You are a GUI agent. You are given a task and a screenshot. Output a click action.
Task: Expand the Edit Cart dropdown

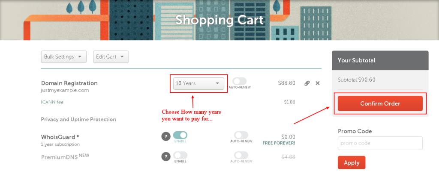click(111, 57)
